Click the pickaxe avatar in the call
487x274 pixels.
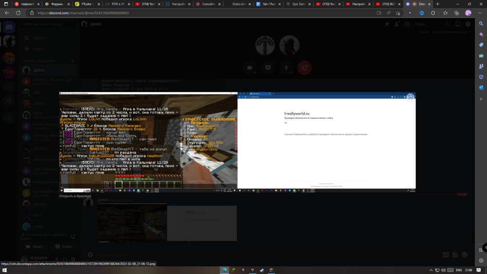pos(265,45)
